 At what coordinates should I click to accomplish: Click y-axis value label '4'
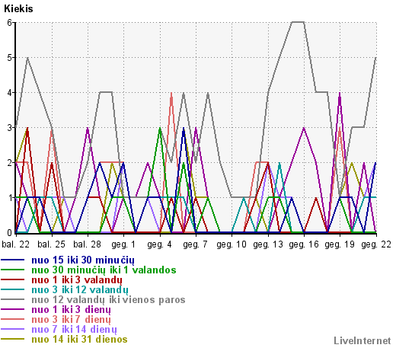pos(10,93)
